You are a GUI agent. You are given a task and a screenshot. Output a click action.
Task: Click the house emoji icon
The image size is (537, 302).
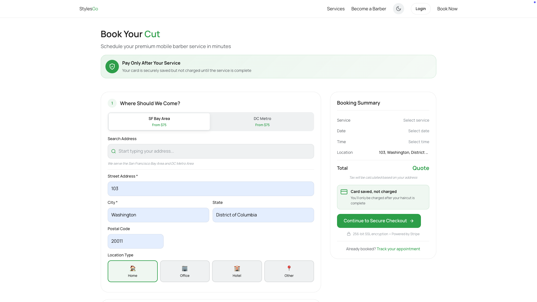(x=133, y=268)
